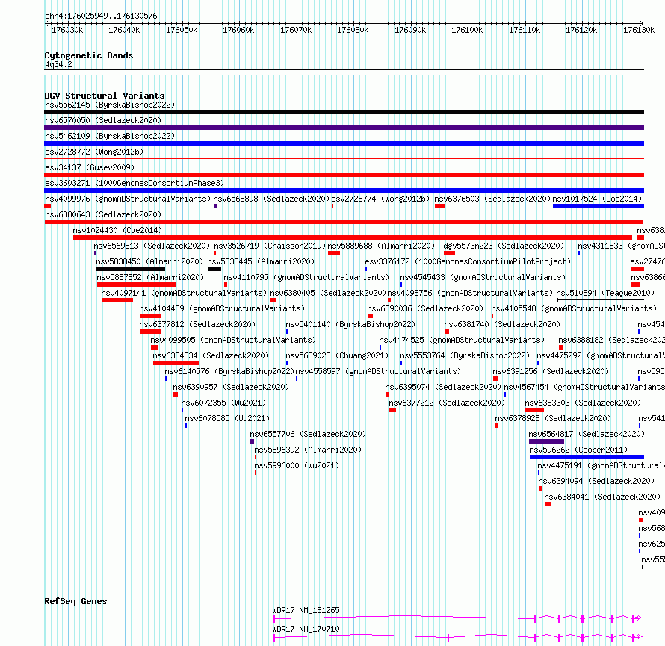Screen dimensions: 665x646
Task: Click the nsv596262 (Cooper2011) label
Action: tap(578, 450)
